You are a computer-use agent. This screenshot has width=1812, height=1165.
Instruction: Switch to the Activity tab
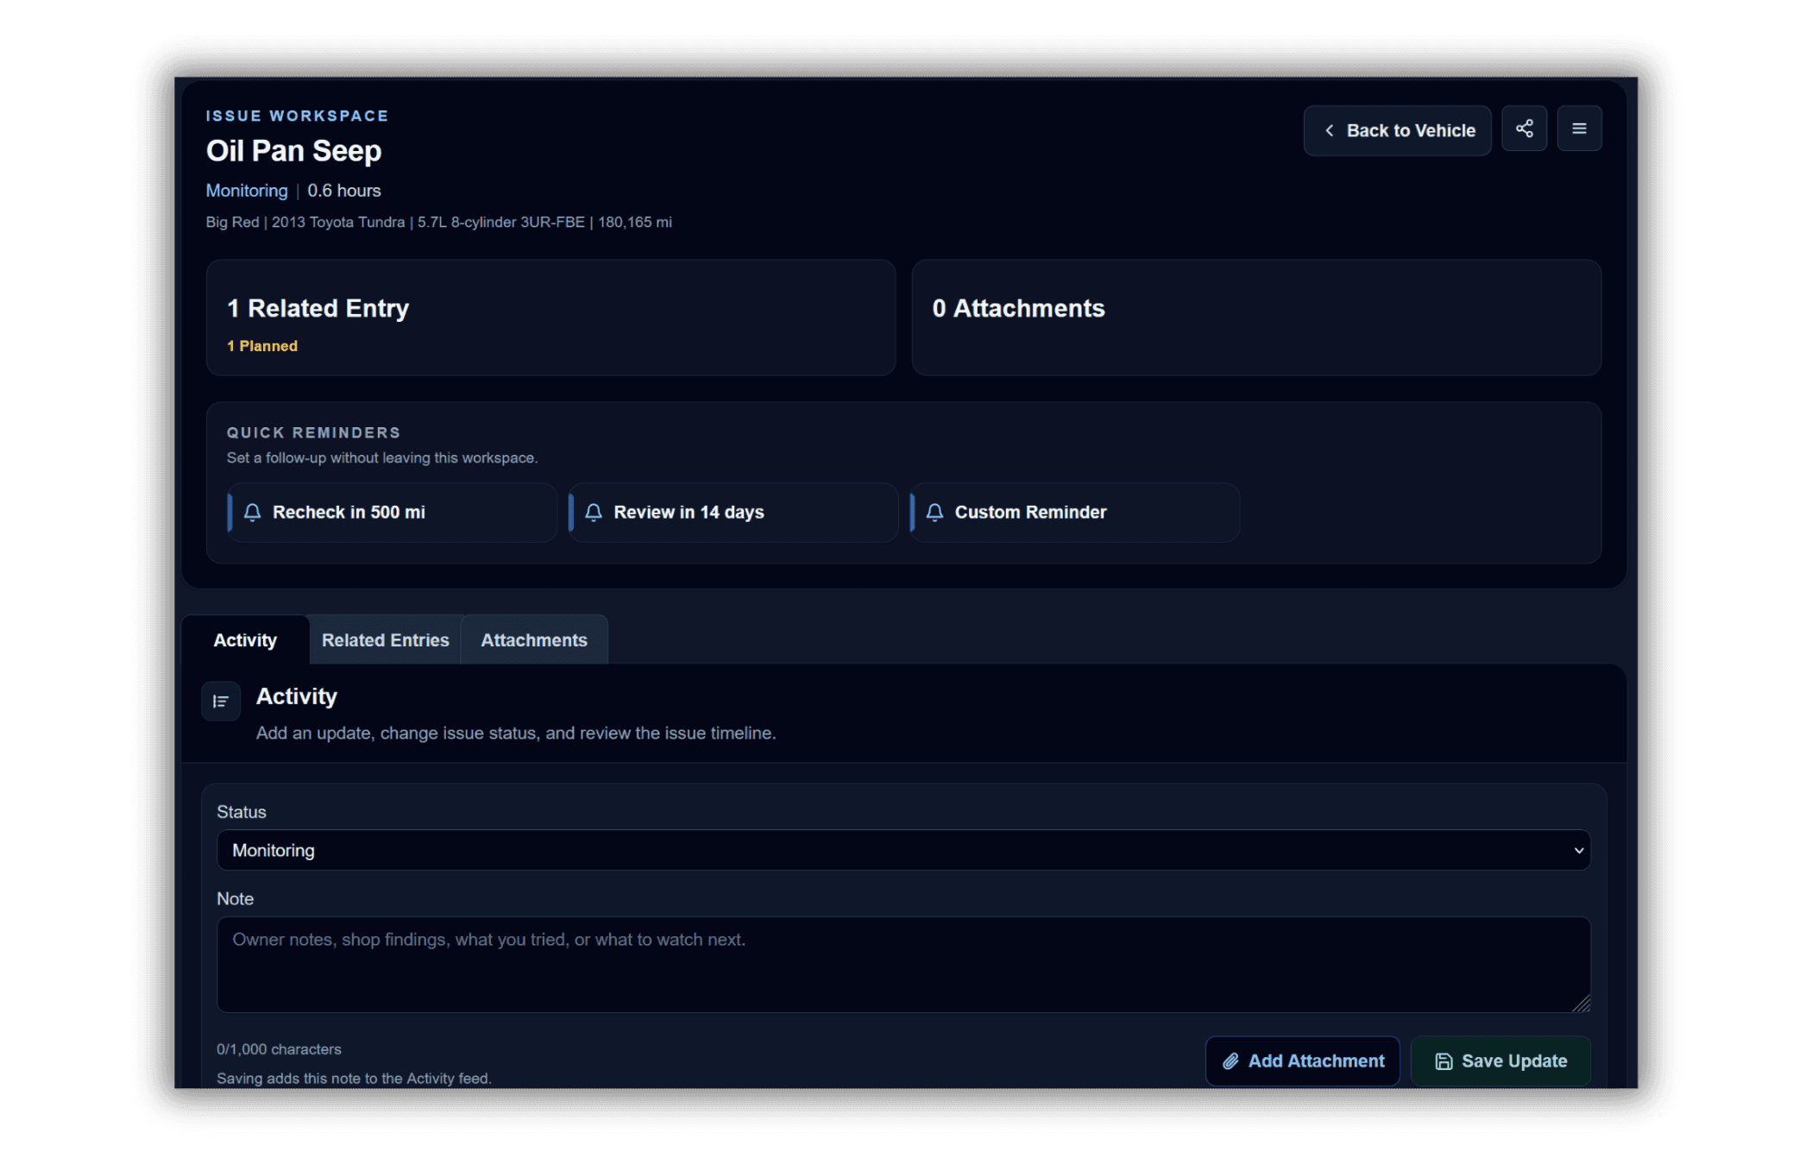pos(245,639)
